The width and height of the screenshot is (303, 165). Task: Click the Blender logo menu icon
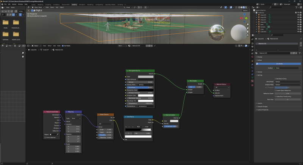coord(2,4)
